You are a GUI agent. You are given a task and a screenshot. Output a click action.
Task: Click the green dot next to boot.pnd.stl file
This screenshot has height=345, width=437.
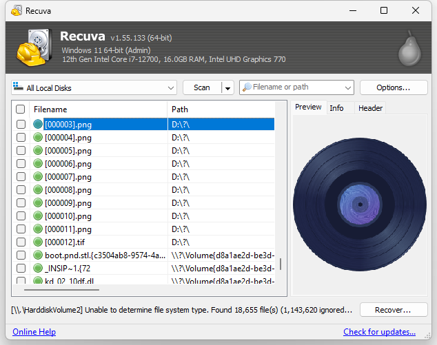[x=38, y=255]
